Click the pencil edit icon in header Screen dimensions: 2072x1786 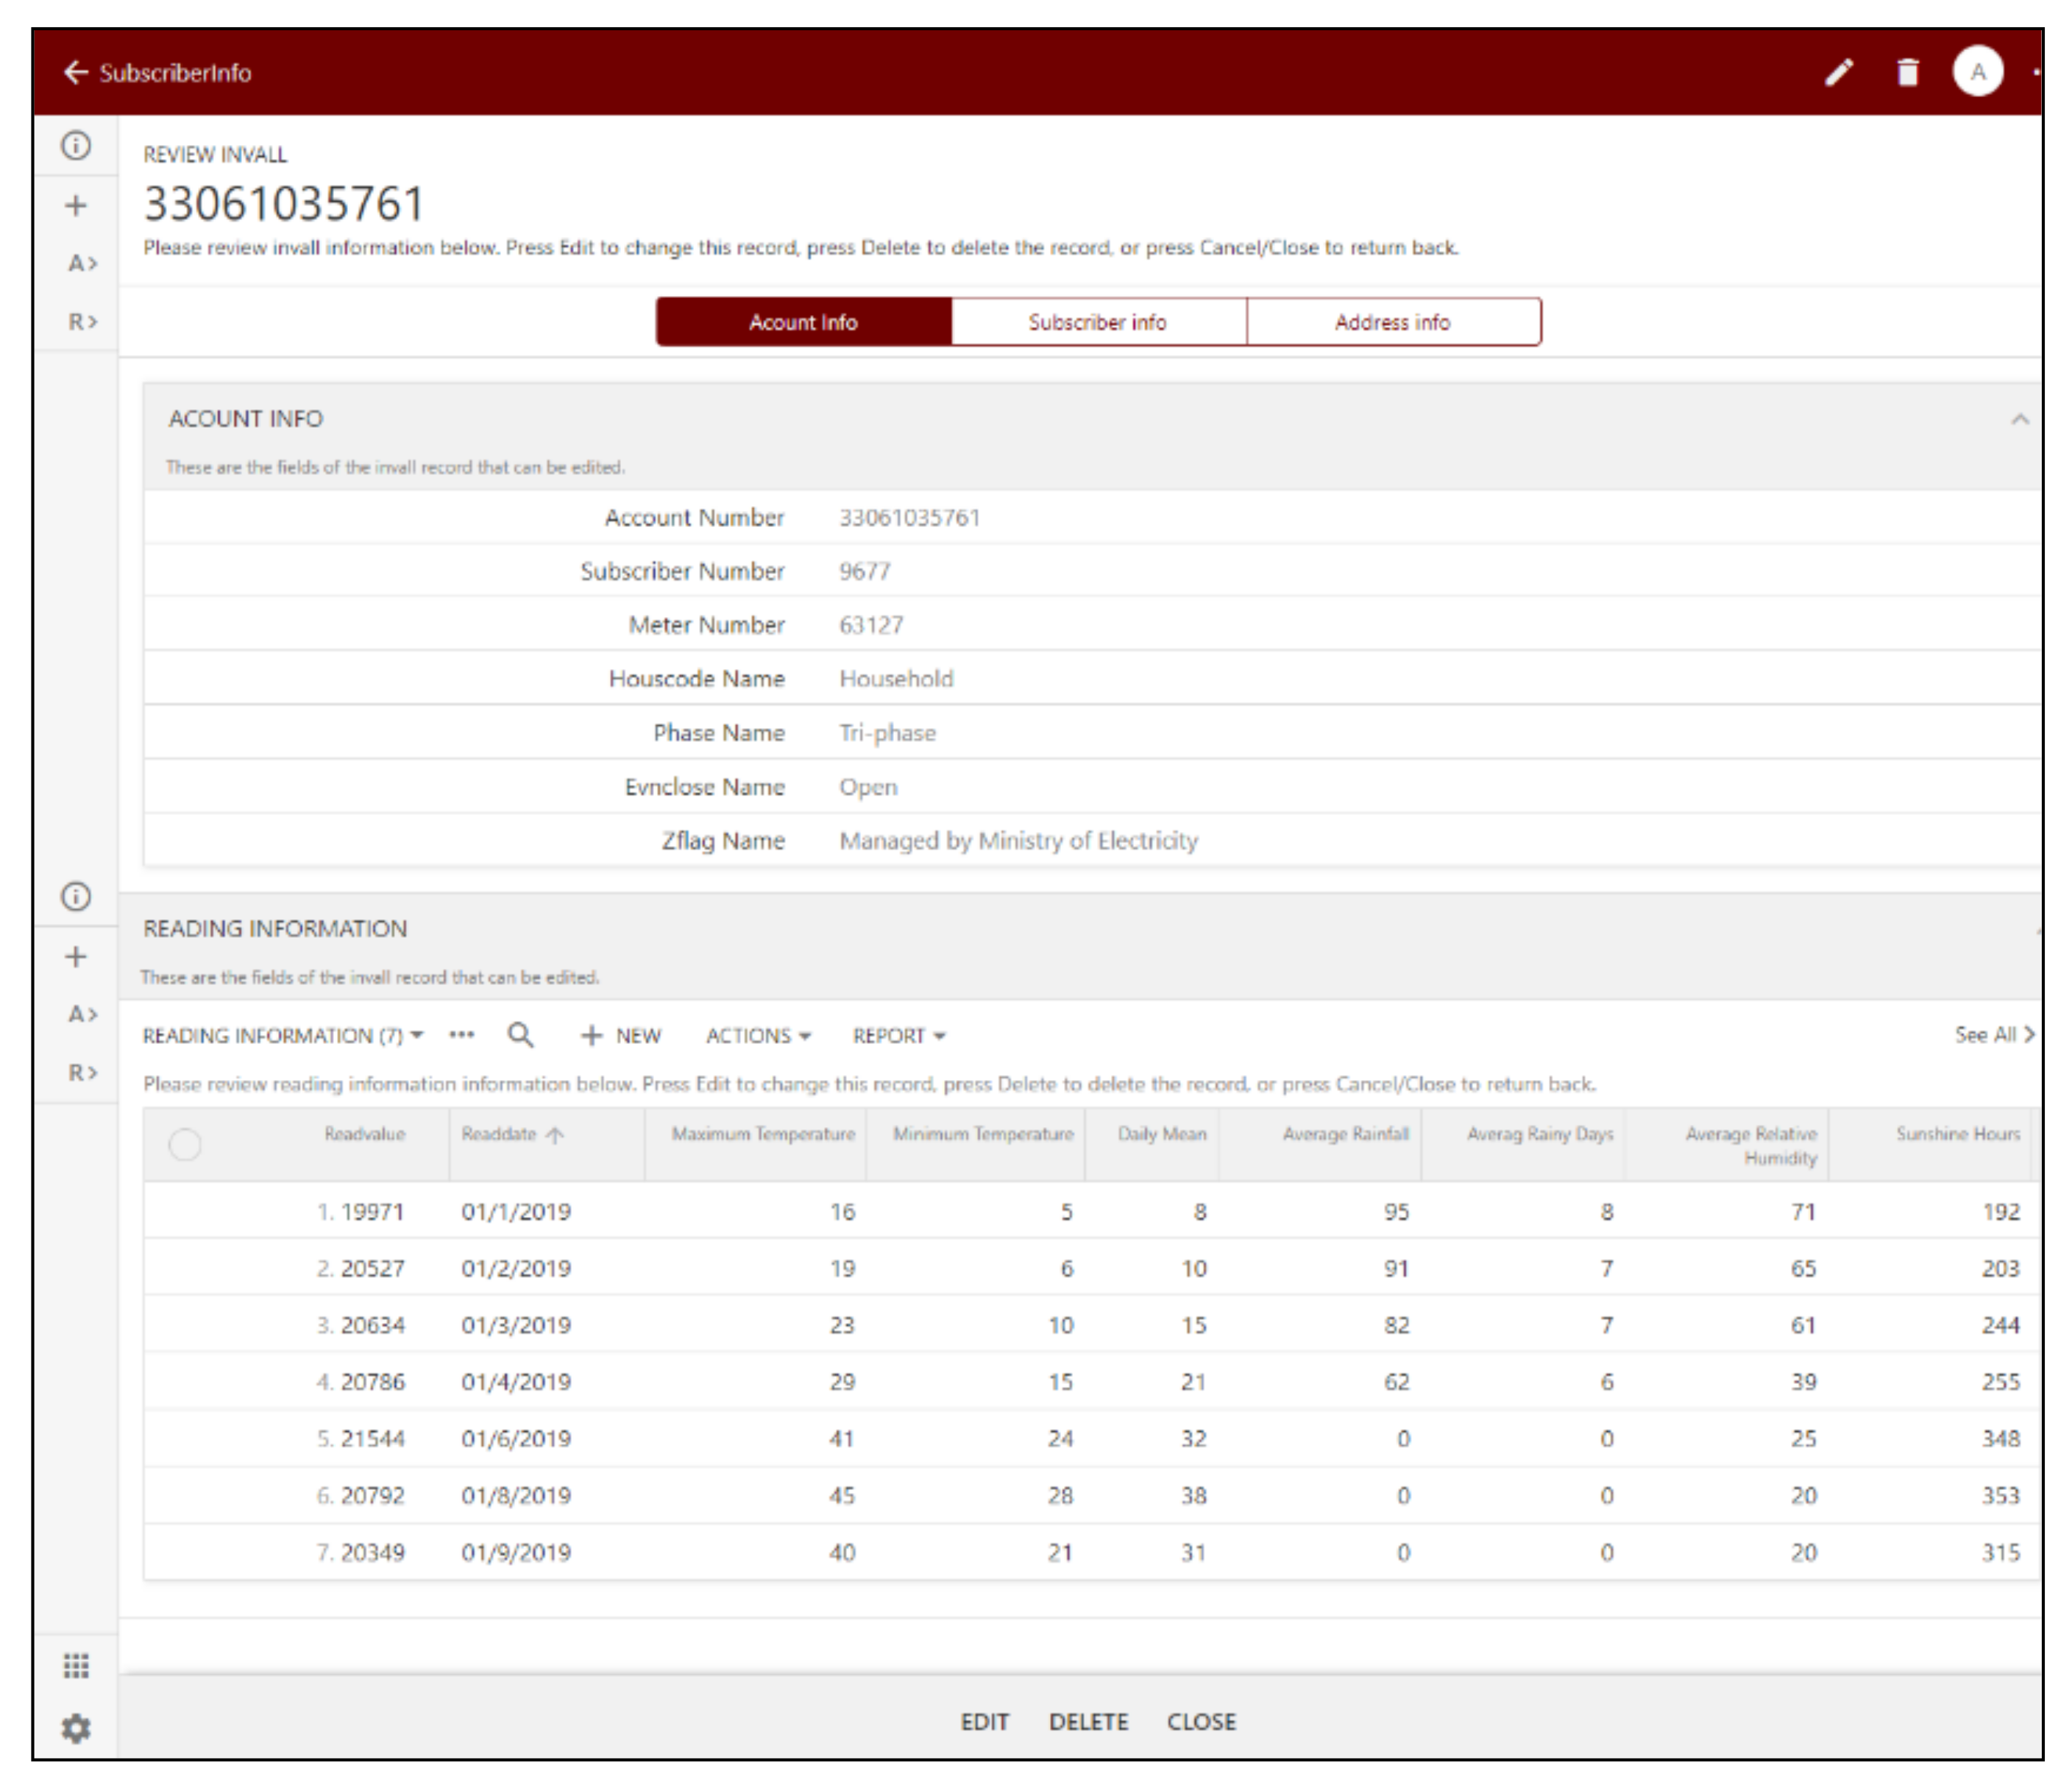tap(1838, 72)
